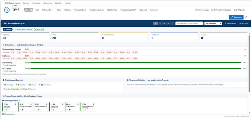Viewport: 251px width, 119px height.
Task: Click the Verantwortlicher empty progress bar
Action: [136, 49]
